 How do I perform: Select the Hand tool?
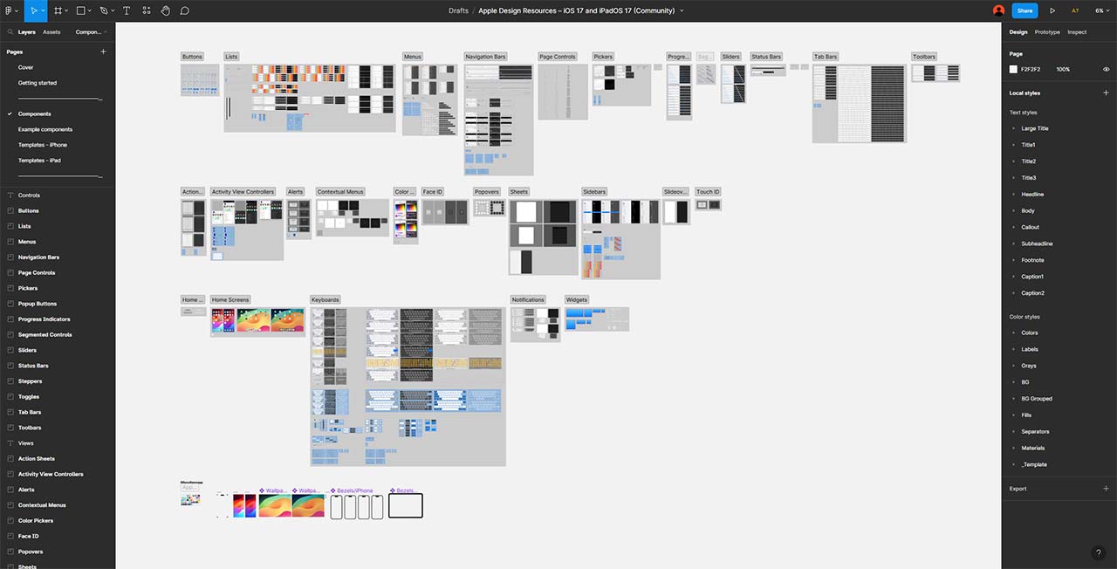[165, 10]
